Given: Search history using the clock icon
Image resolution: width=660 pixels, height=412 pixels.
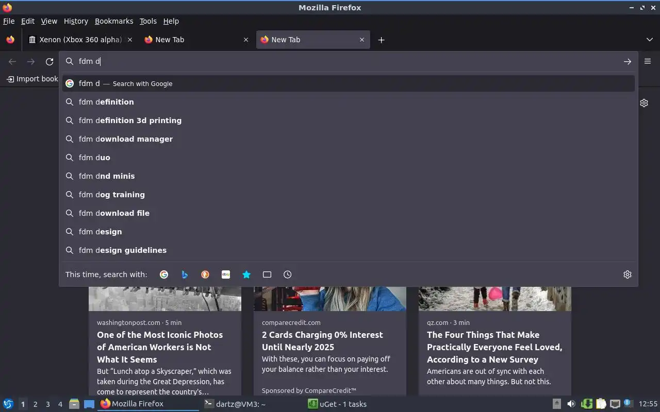Looking at the screenshot, I should click(288, 274).
